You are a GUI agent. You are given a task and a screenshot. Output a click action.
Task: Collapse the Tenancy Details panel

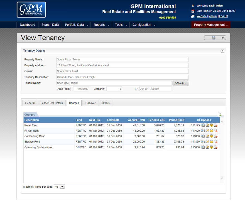click(222, 51)
